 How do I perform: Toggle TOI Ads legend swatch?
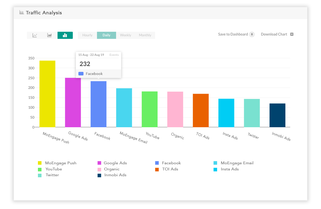coord(157,169)
